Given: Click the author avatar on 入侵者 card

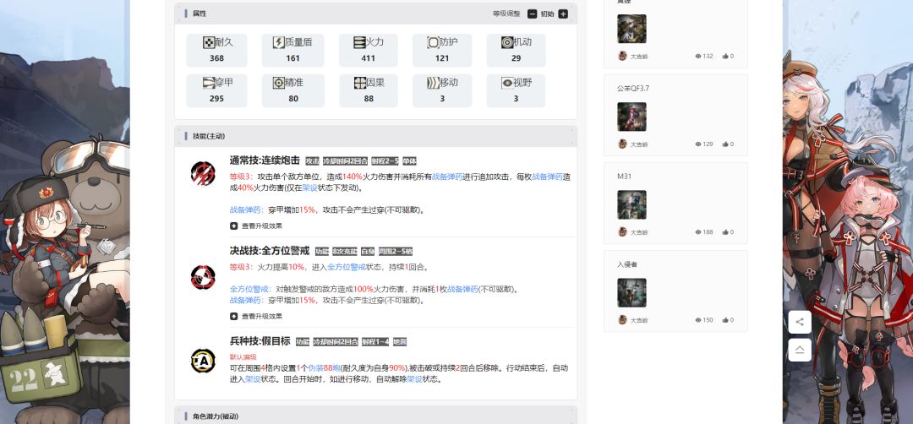Looking at the screenshot, I should coord(622,319).
